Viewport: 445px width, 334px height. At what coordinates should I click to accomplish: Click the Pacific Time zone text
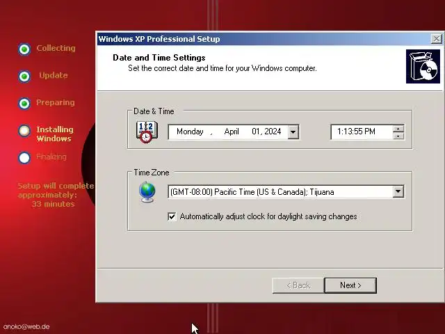point(252,192)
